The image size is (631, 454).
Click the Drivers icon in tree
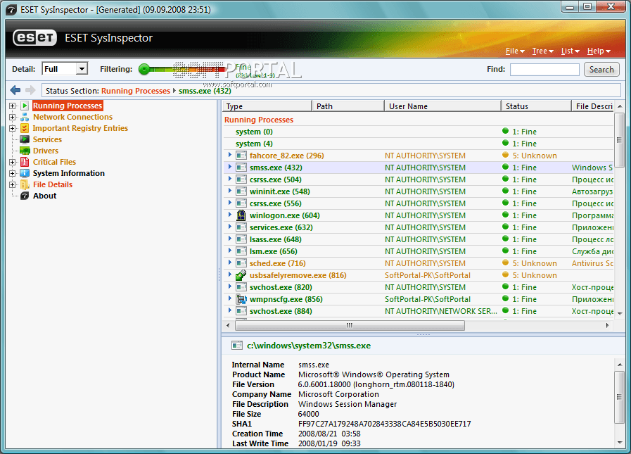click(x=25, y=151)
